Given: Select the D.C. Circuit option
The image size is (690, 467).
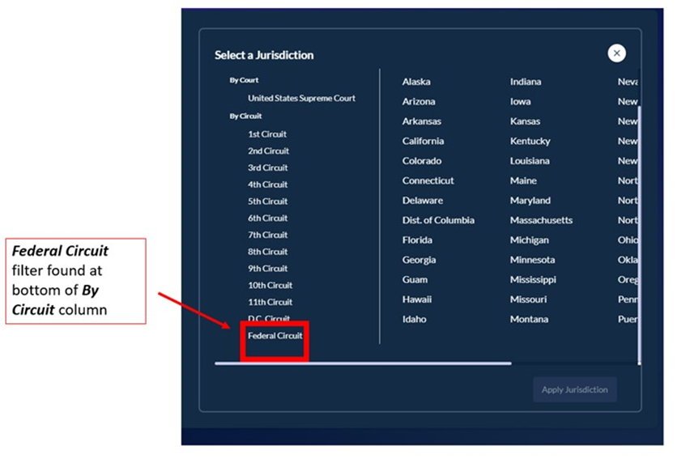Looking at the screenshot, I should pyautogui.click(x=269, y=318).
